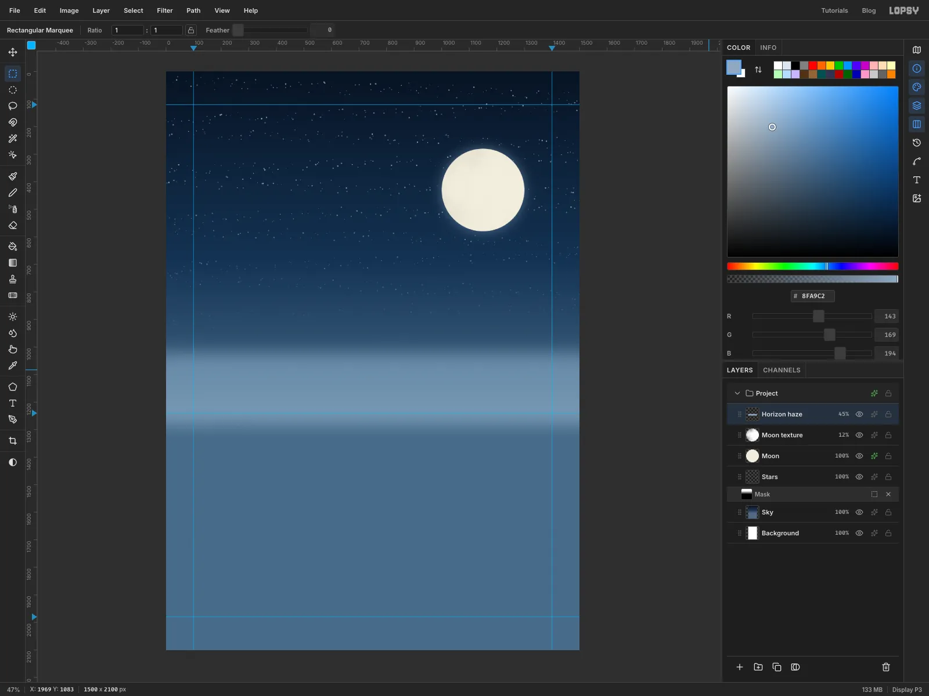Image resolution: width=929 pixels, height=696 pixels.
Task: Select the Moon texture layer thumbnail
Action: (752, 435)
